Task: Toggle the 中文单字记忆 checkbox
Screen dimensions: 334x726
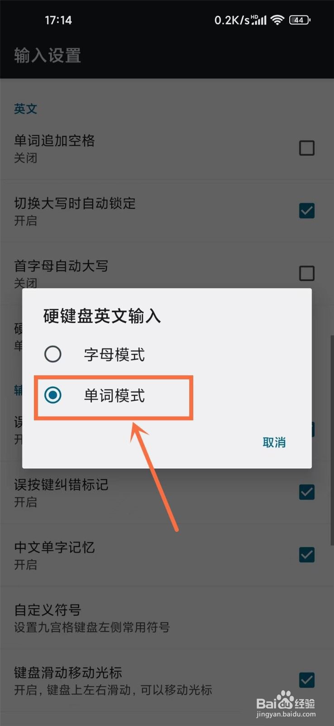Action: click(x=307, y=554)
